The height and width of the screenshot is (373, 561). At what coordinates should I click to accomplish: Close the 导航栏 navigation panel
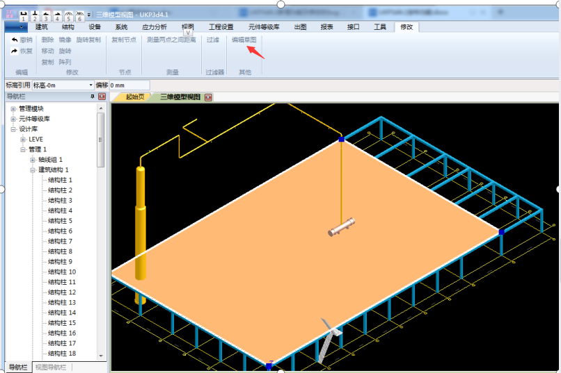click(x=102, y=97)
